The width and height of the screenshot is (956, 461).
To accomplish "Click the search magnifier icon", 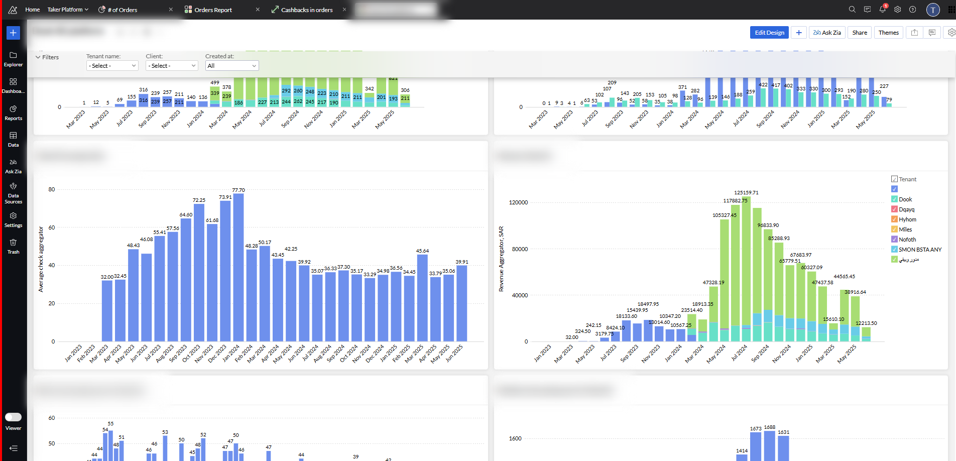I will 852,10.
